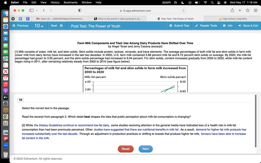The image size is (261, 163).
Task: Open the Share menu in Safari
Action: 232,10
